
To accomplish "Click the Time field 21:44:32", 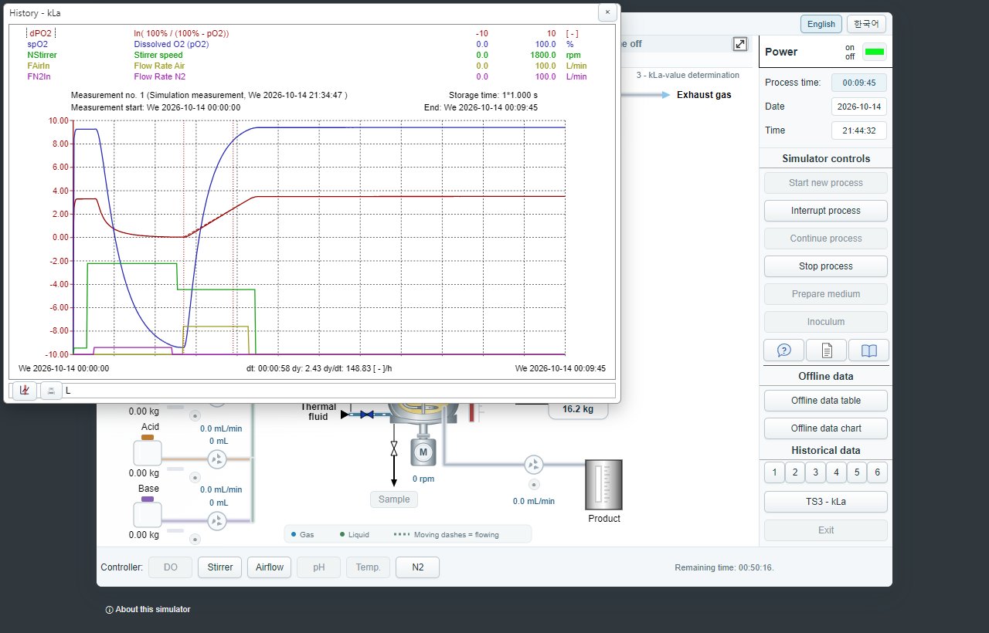I will (858, 130).
